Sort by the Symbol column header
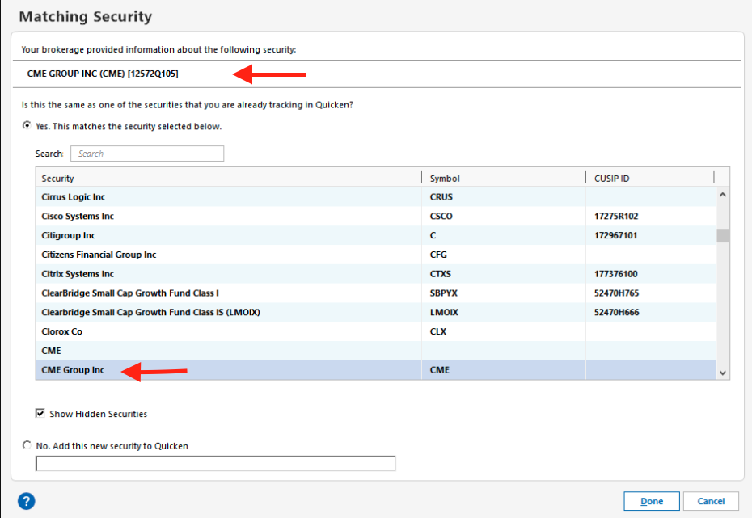Screen dimensions: 752x518 [x=504, y=178]
